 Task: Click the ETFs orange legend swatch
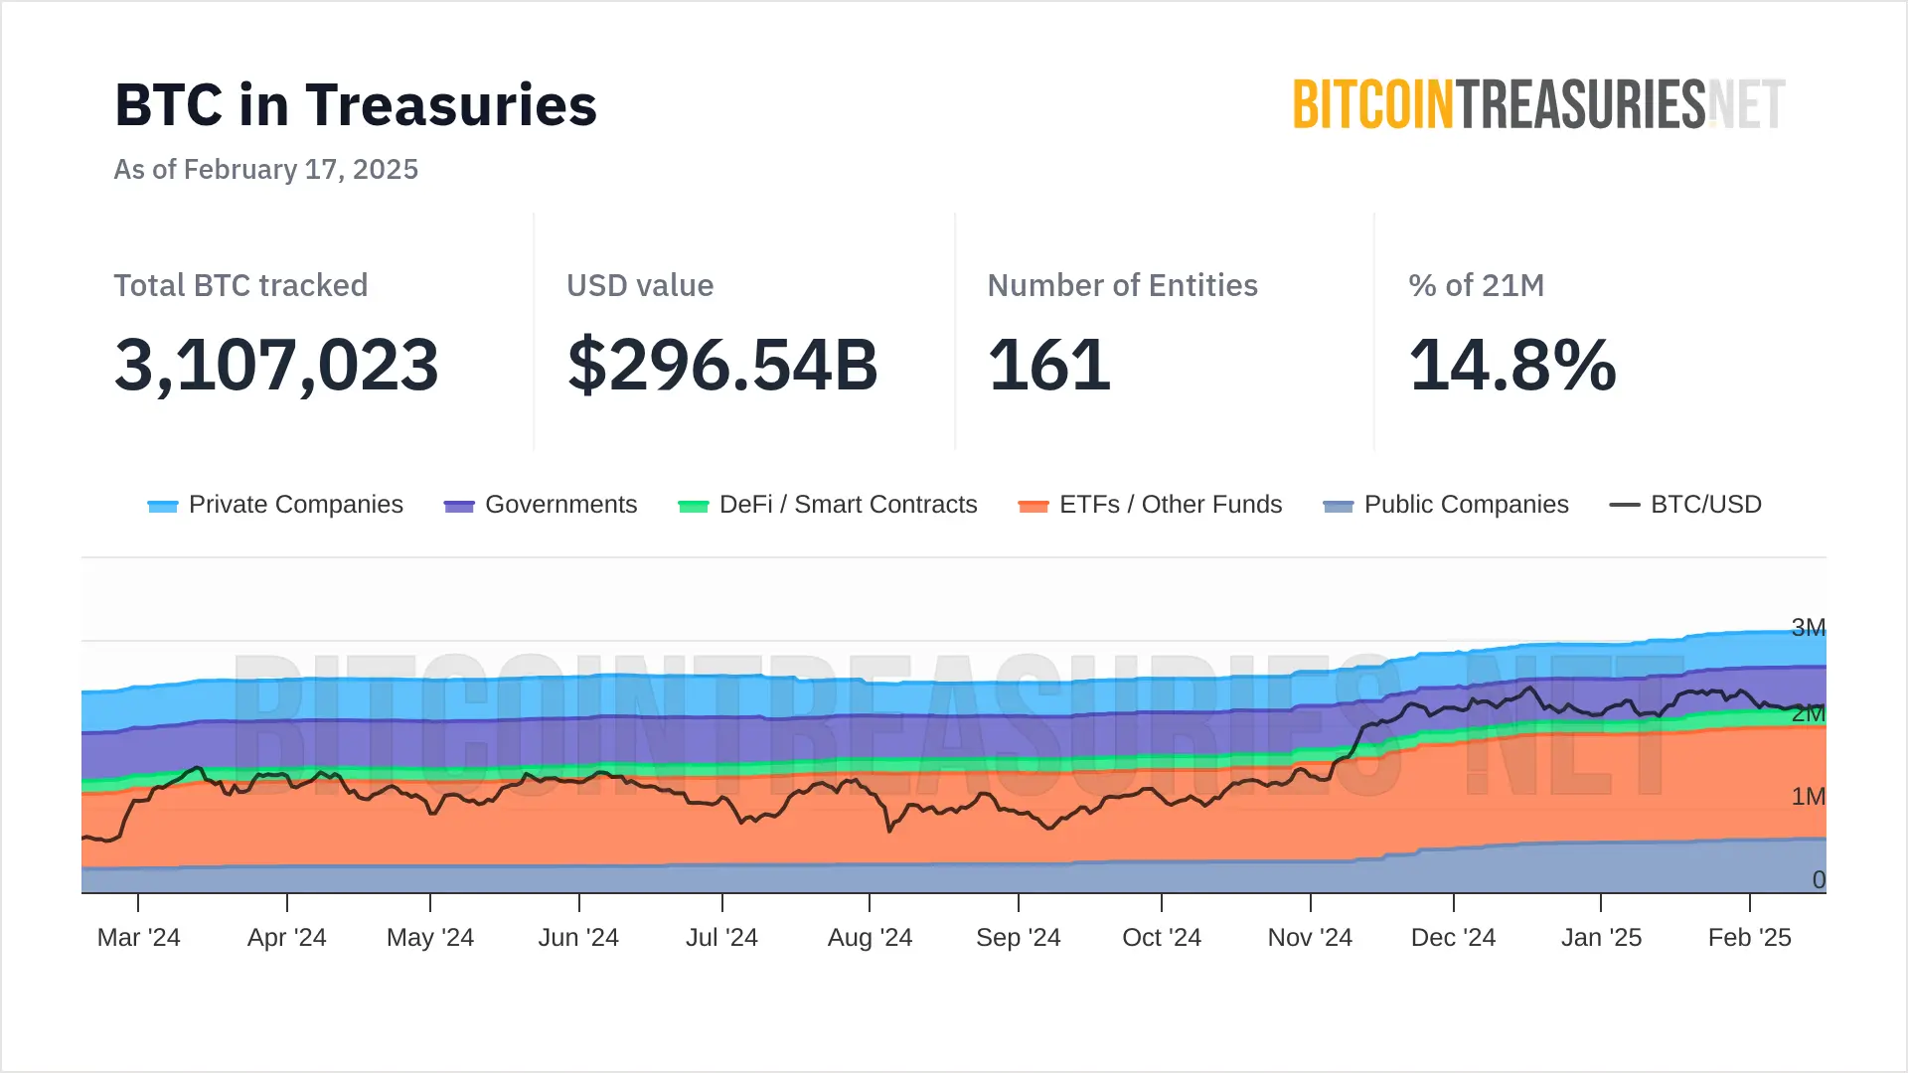click(x=1033, y=506)
